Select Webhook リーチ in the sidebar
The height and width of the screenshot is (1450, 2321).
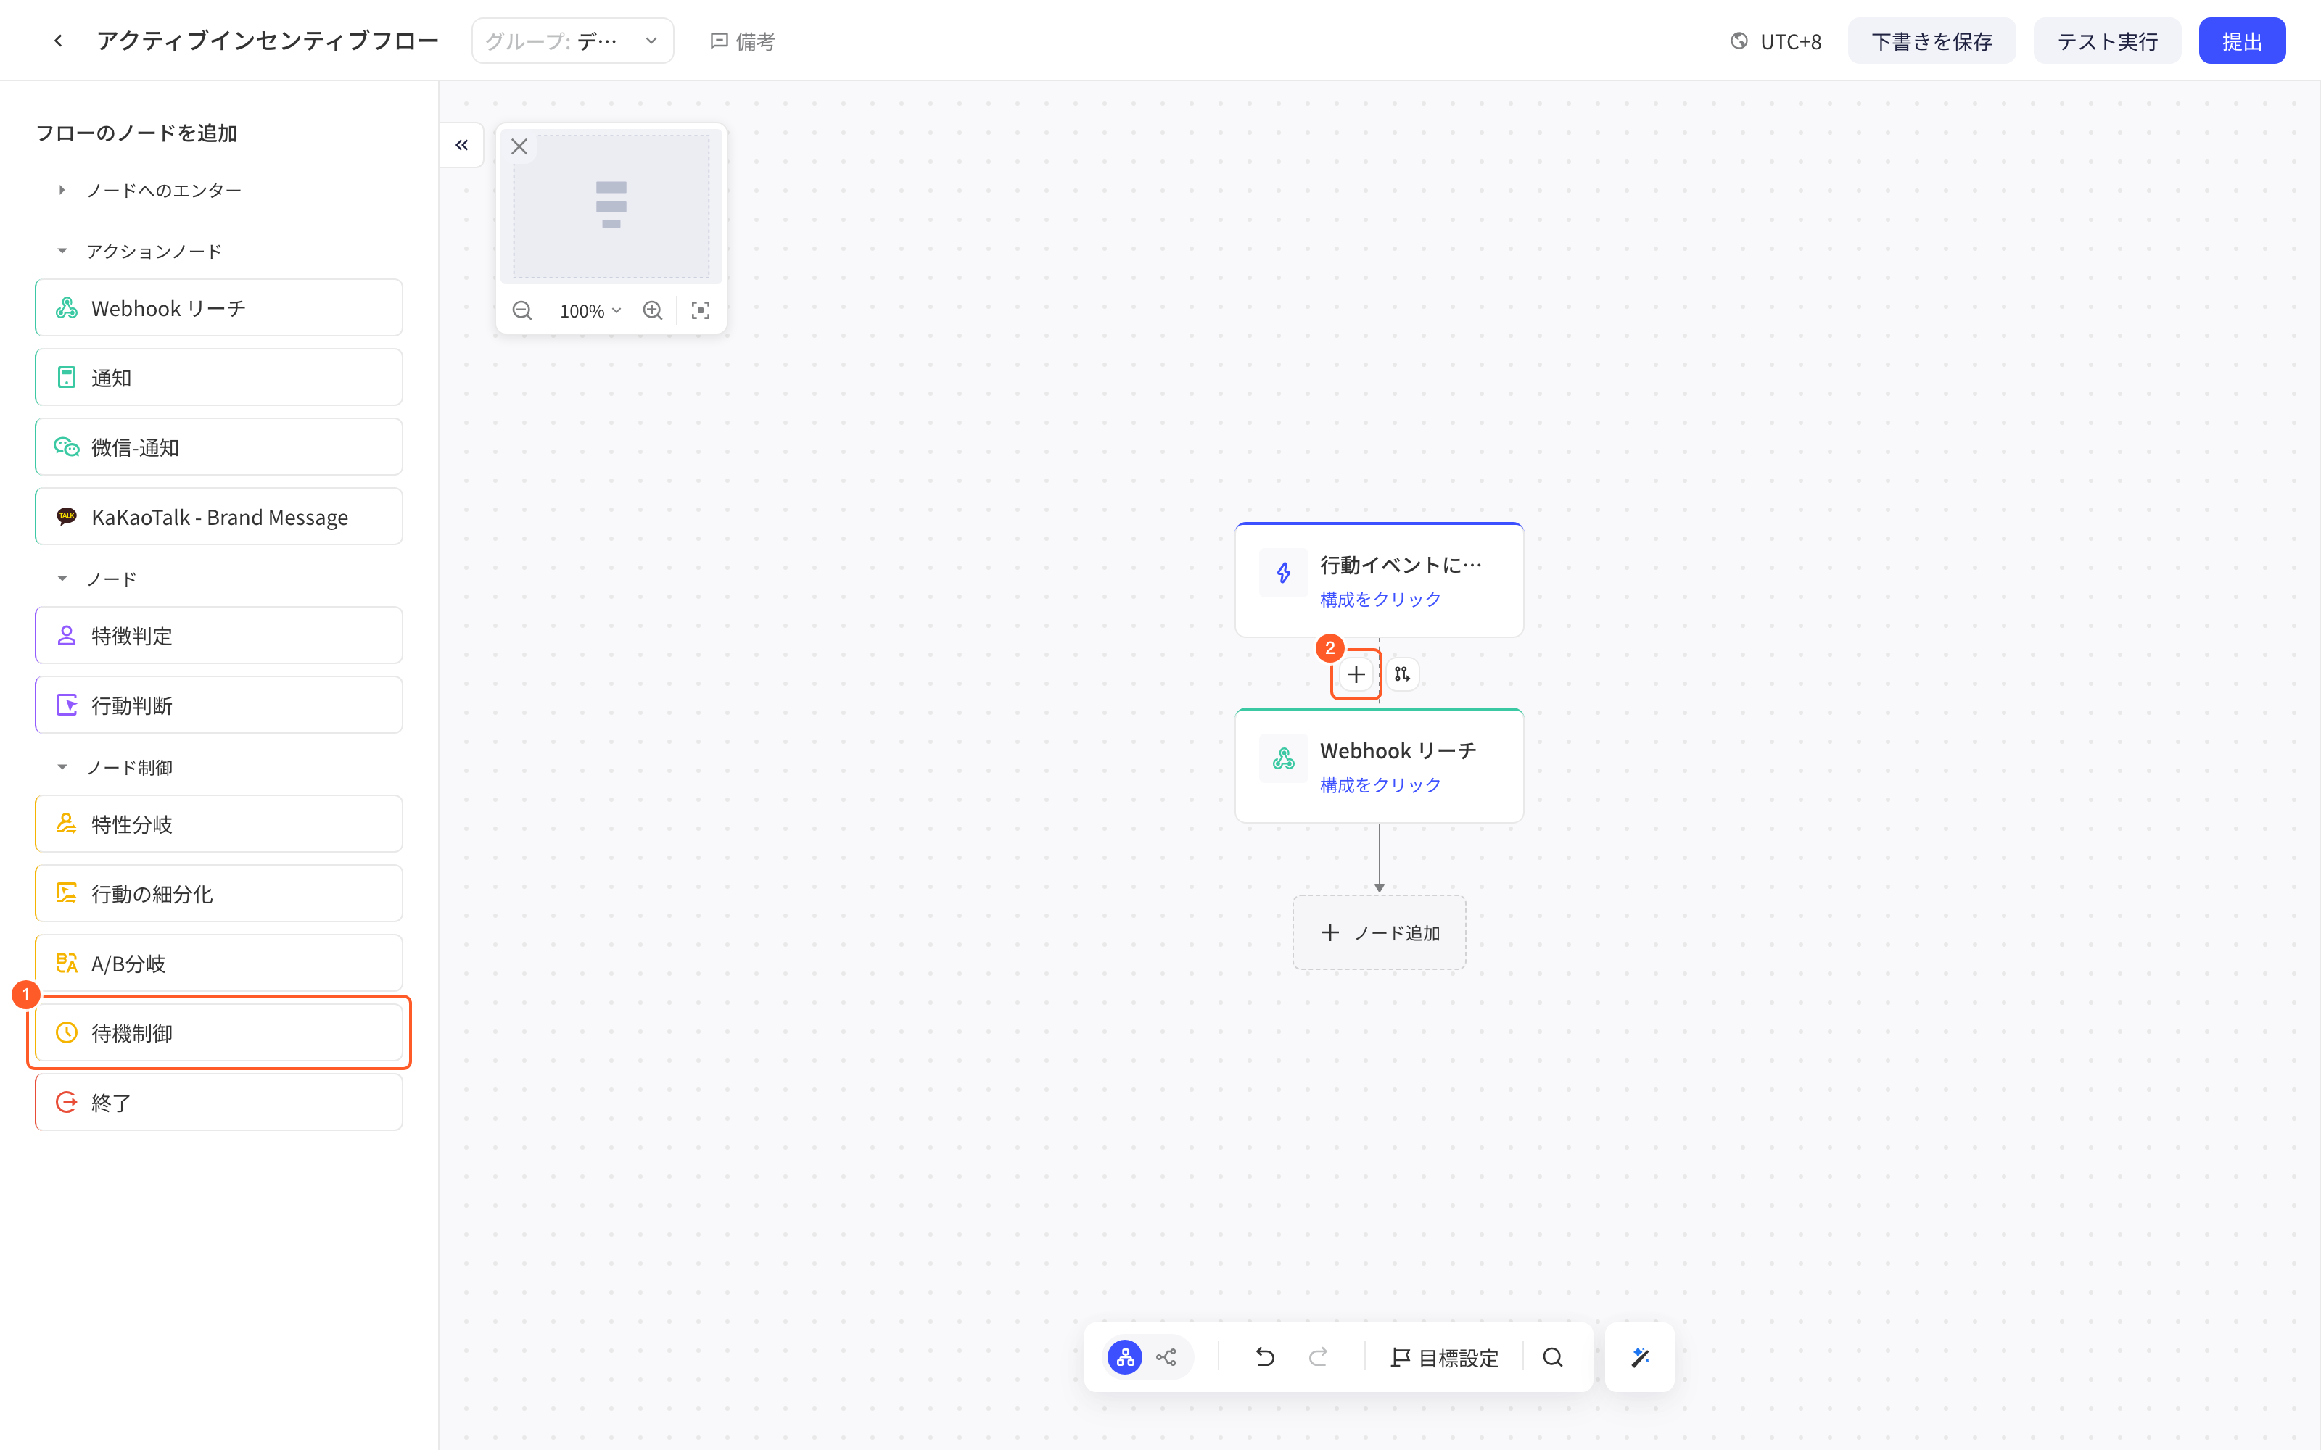pyautogui.click(x=218, y=308)
